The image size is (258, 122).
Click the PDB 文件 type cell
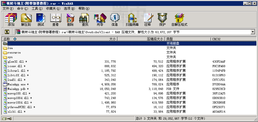pyautogui.click(x=173, y=89)
